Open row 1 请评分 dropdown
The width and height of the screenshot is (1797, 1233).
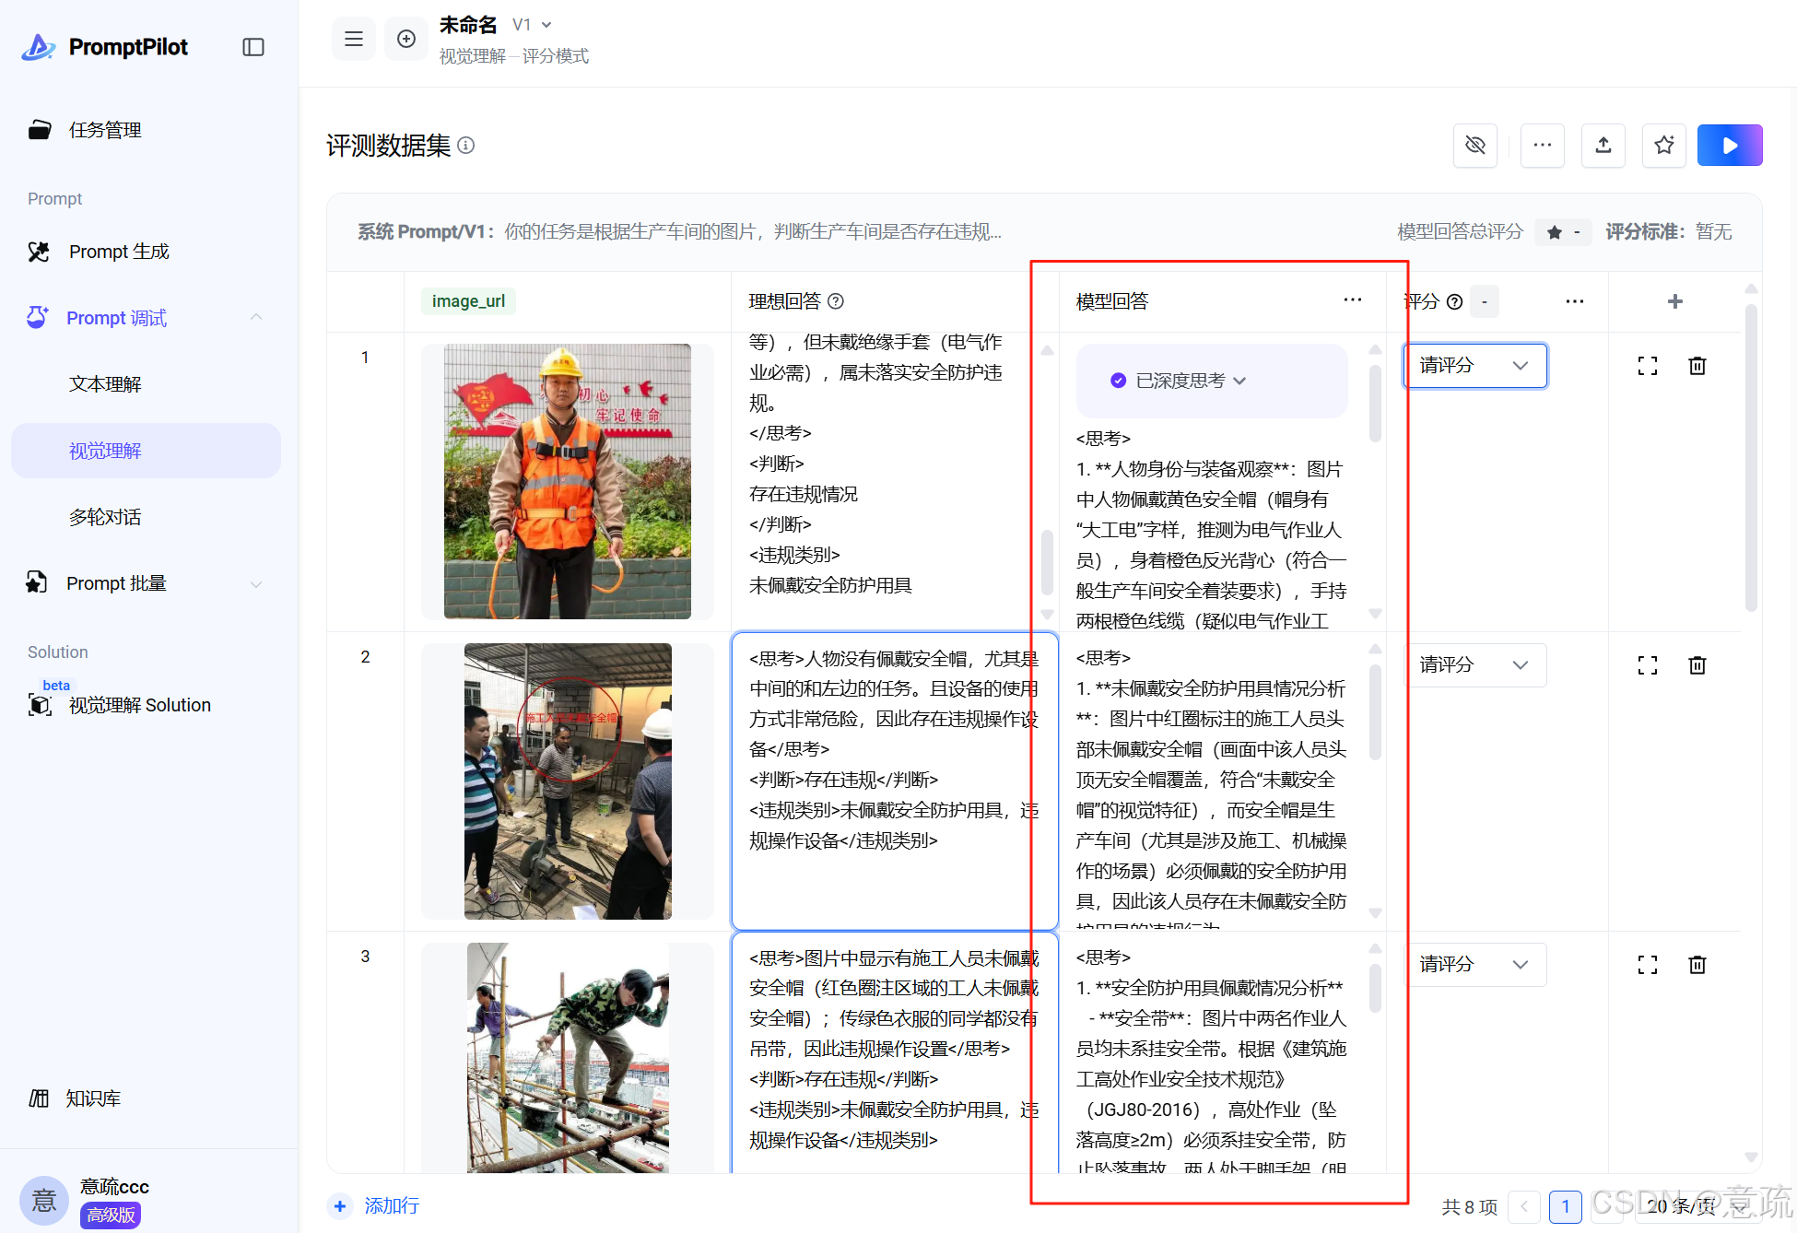coord(1474,366)
